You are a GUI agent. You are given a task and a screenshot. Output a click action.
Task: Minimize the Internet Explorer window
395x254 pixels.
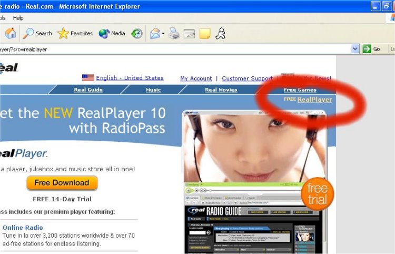pyautogui.click(x=376, y=6)
